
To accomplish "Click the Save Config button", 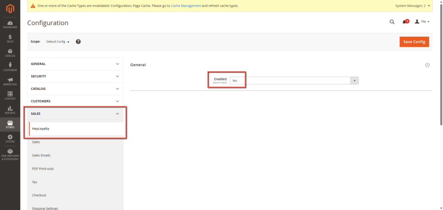I will click(x=414, y=41).
